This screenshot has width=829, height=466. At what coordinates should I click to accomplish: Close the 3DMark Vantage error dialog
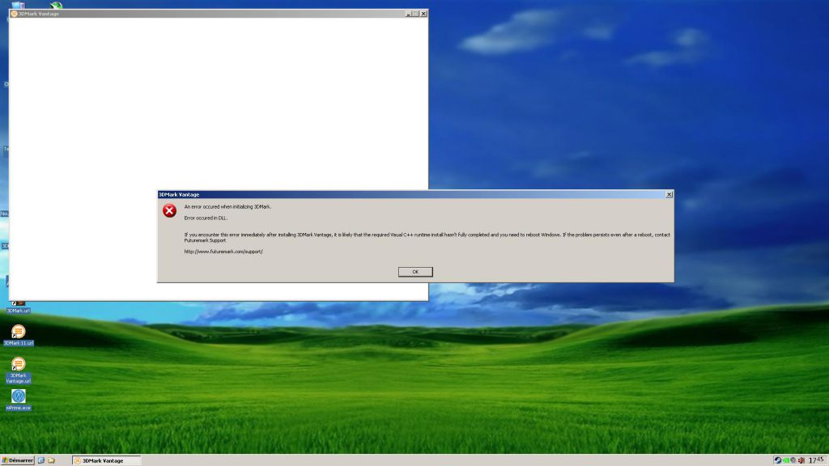(x=669, y=194)
